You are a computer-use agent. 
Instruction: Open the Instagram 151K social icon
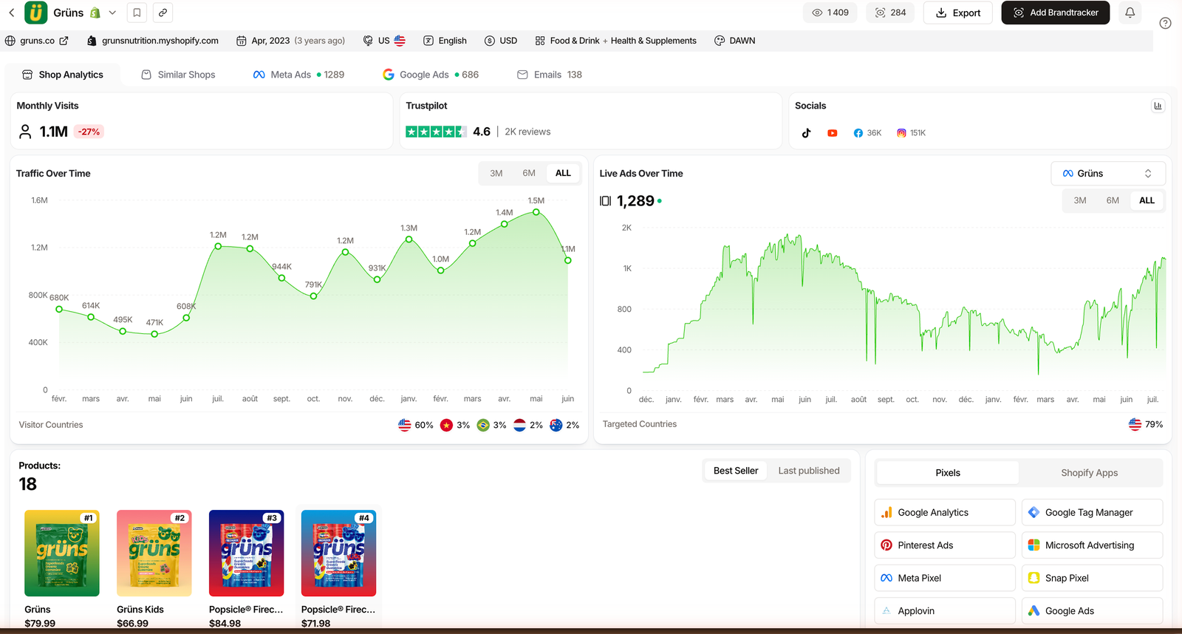click(911, 133)
